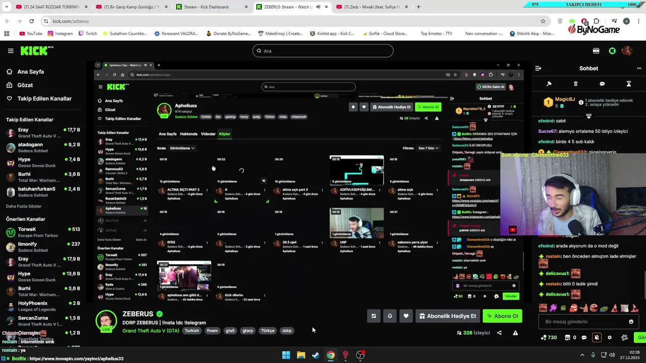Image resolution: width=646 pixels, height=363 pixels.
Task: Click the hourglass slow-mode icon
Action: 629,84
